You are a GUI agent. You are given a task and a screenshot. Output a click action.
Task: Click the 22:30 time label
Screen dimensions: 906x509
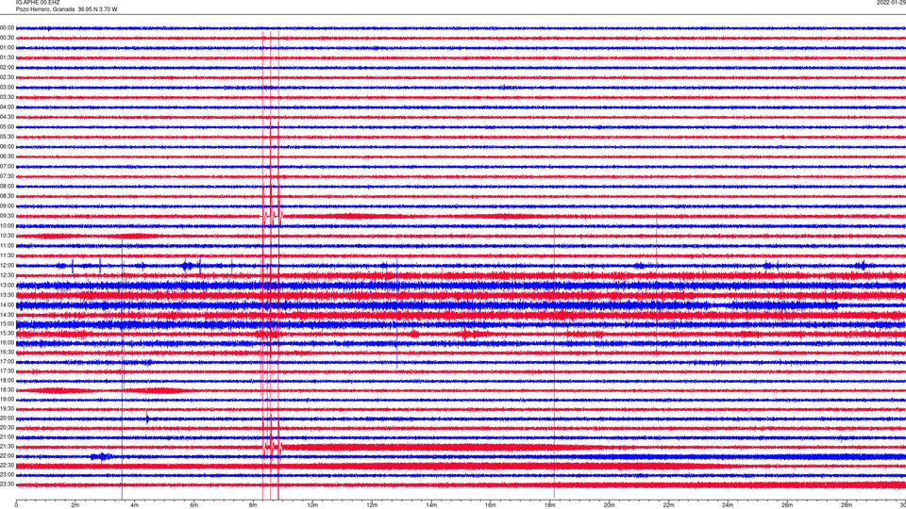click(x=8, y=465)
